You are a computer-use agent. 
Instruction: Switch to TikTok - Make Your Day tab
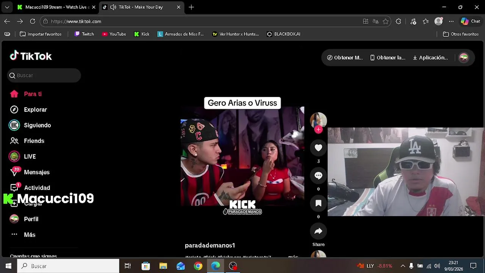[x=141, y=7]
